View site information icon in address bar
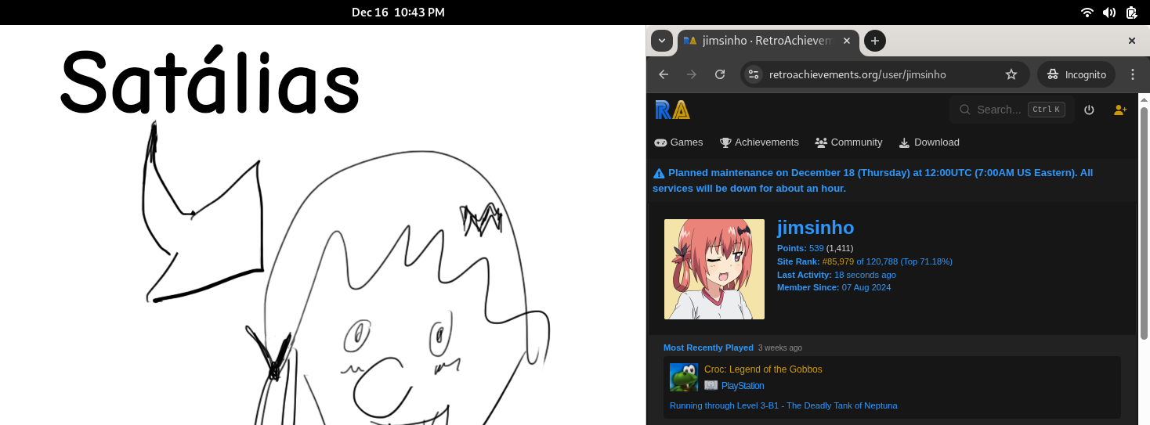1150x425 pixels. pos(754,74)
